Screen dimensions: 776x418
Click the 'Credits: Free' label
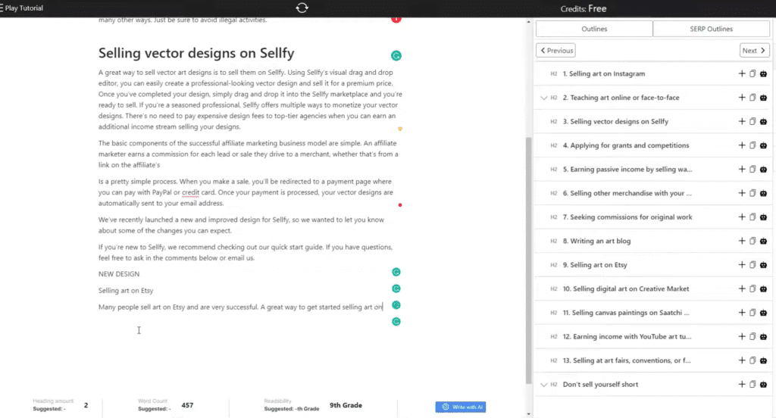(x=583, y=8)
